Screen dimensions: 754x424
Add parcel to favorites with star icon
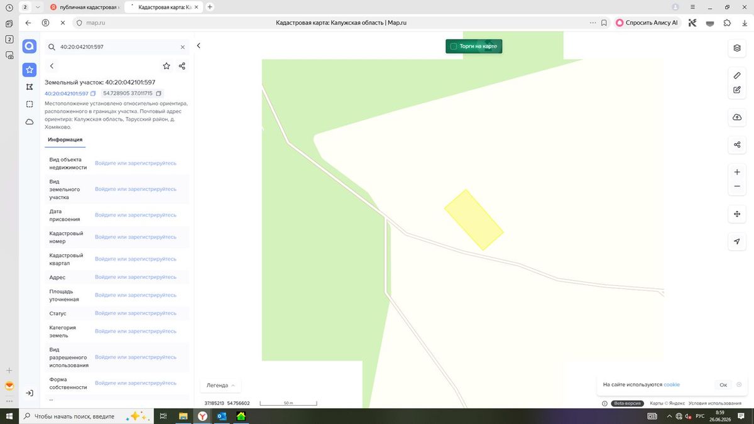167,66
